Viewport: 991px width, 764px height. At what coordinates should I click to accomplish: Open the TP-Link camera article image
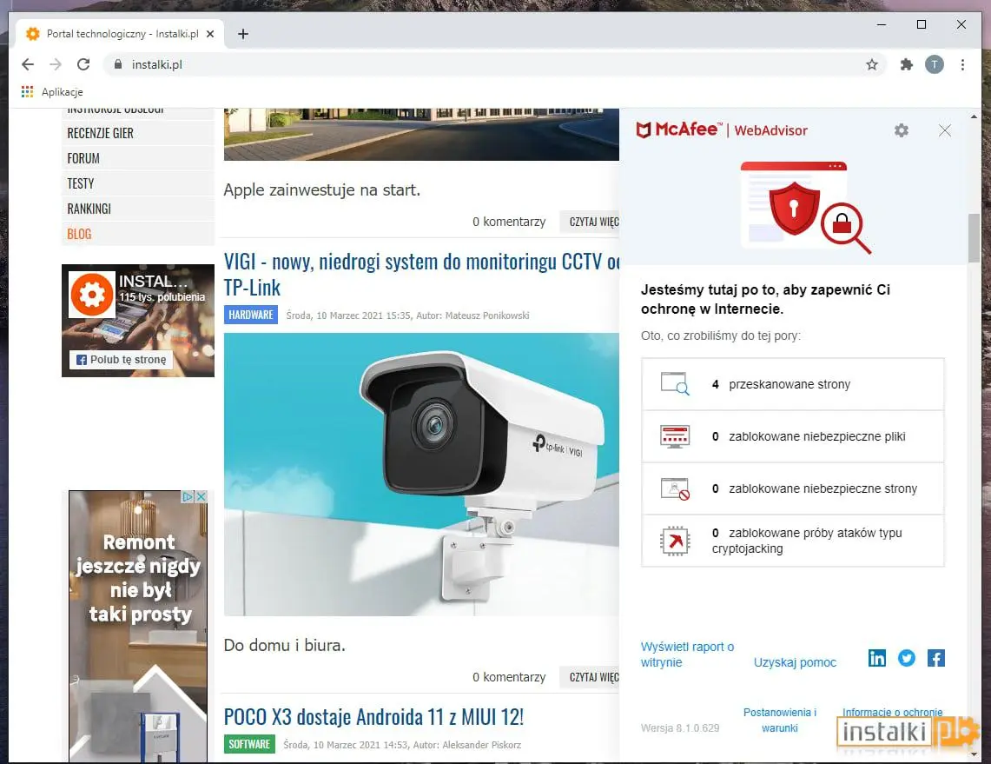421,474
